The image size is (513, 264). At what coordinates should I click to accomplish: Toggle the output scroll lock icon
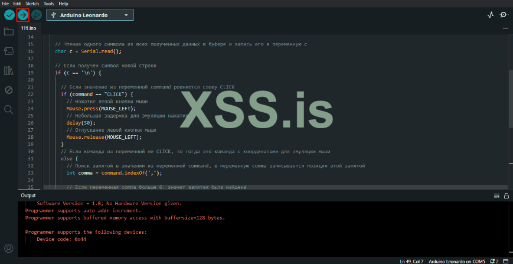[x=506, y=195]
